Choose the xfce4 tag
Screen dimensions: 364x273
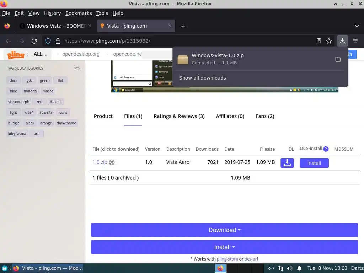click(29, 112)
